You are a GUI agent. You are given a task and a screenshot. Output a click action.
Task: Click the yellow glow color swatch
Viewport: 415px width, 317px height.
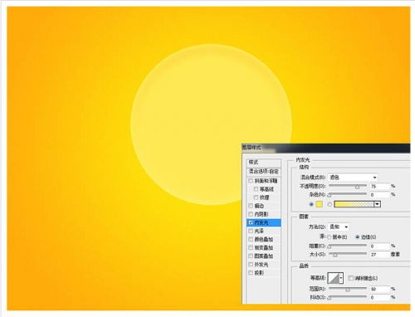point(320,204)
